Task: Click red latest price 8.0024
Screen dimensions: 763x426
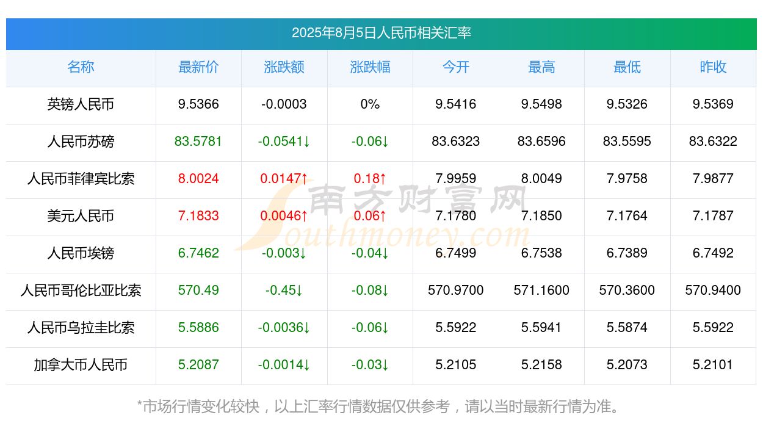Action: (198, 179)
